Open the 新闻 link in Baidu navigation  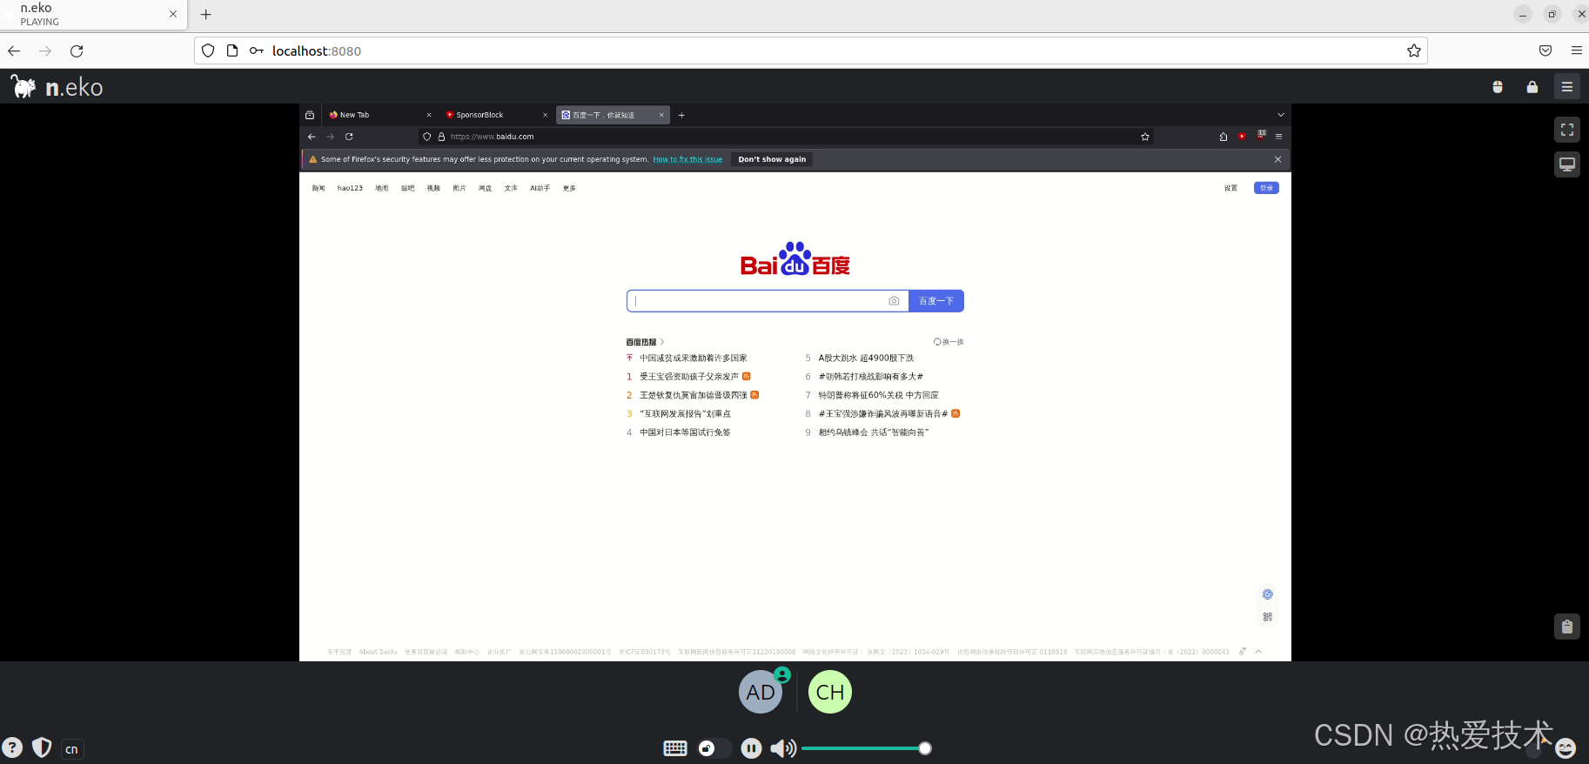coord(318,188)
